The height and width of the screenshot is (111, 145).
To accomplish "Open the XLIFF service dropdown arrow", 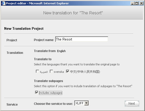I will (x=86, y=103).
